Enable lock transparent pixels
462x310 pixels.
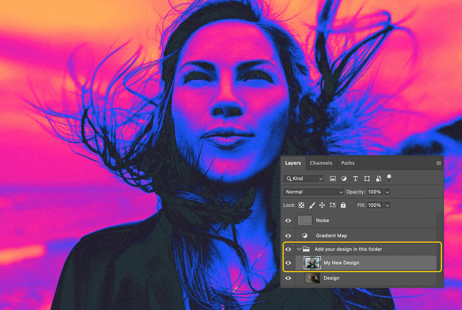coord(301,205)
